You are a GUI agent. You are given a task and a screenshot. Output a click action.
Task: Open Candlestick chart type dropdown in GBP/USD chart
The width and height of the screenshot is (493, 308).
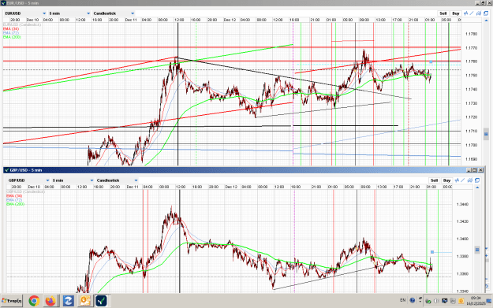pos(117,180)
